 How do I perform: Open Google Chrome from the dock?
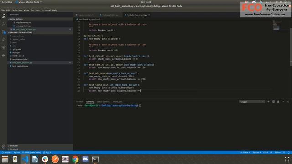pyautogui.click(x=75, y=159)
